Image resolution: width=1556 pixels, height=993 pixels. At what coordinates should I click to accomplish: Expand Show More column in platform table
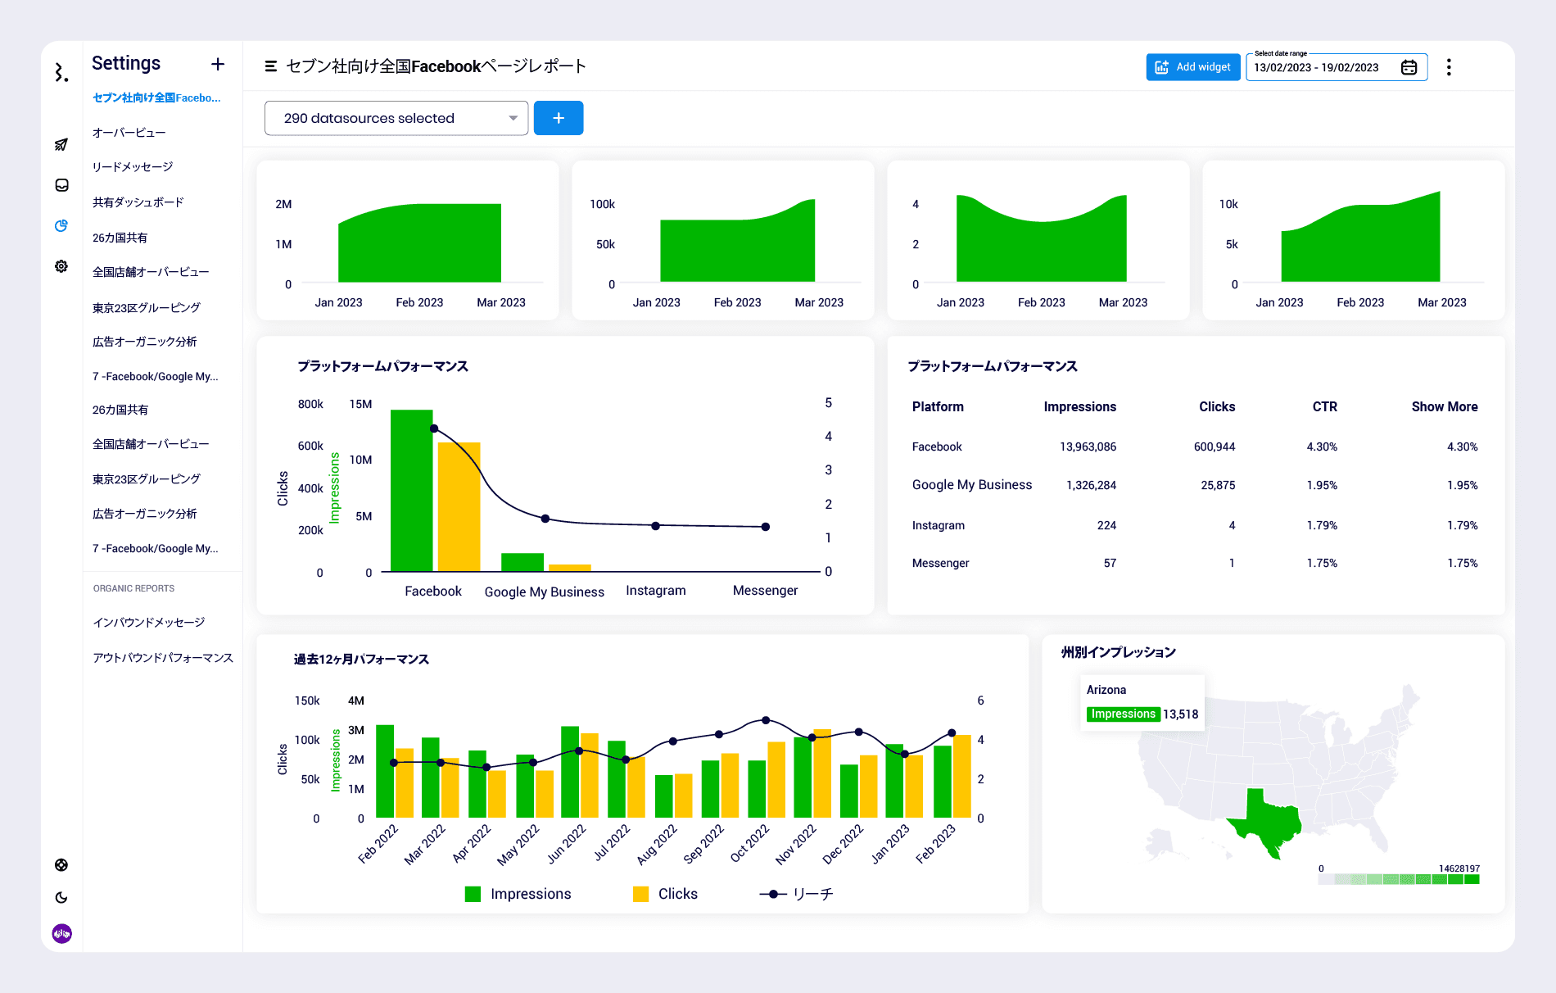(x=1444, y=406)
